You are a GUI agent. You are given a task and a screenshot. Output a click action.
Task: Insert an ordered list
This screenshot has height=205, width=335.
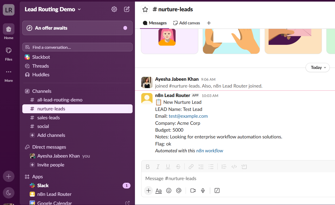click(x=201, y=167)
